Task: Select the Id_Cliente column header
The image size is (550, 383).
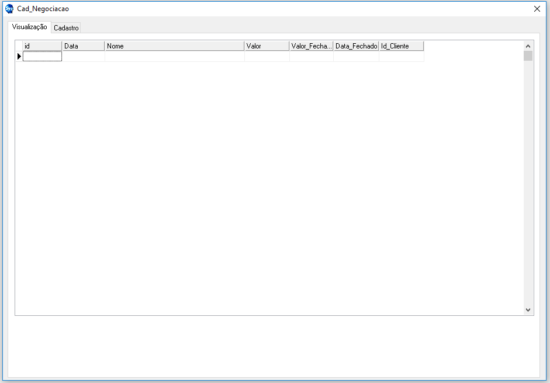Action: click(x=401, y=46)
